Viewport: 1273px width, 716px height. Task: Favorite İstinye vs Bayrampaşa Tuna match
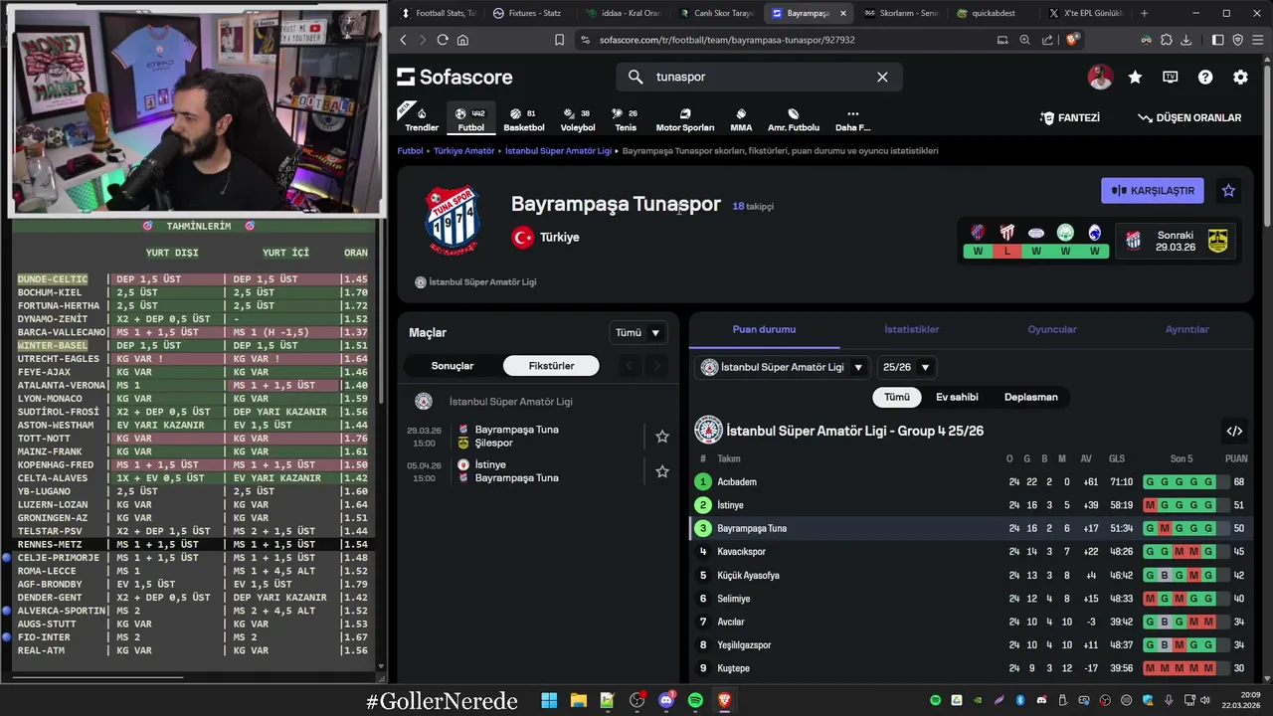[662, 471]
